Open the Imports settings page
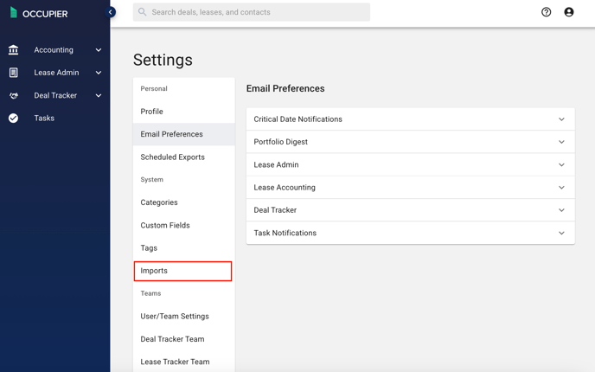This screenshot has width=595, height=372. pyautogui.click(x=182, y=271)
